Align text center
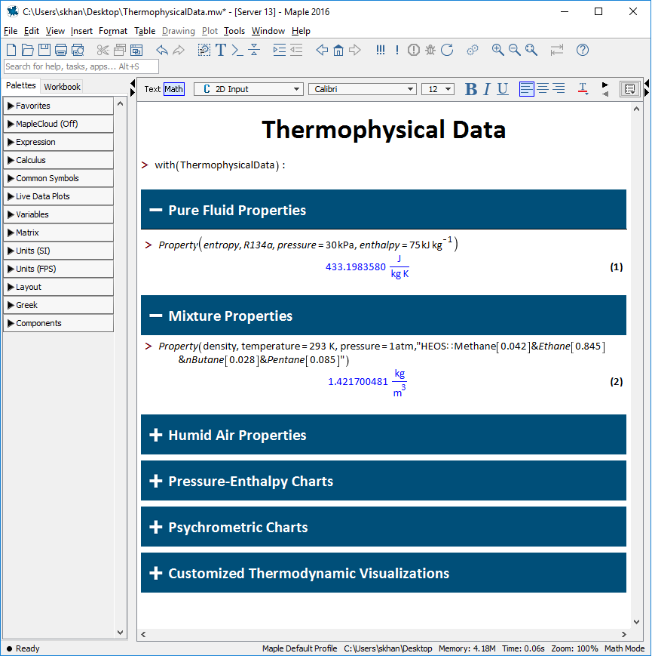 coord(543,88)
